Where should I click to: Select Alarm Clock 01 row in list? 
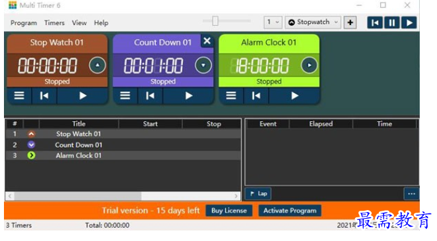coord(123,155)
